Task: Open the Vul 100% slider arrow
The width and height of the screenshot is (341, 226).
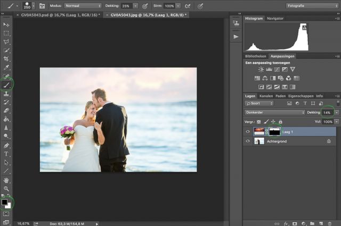Action: pos(337,122)
